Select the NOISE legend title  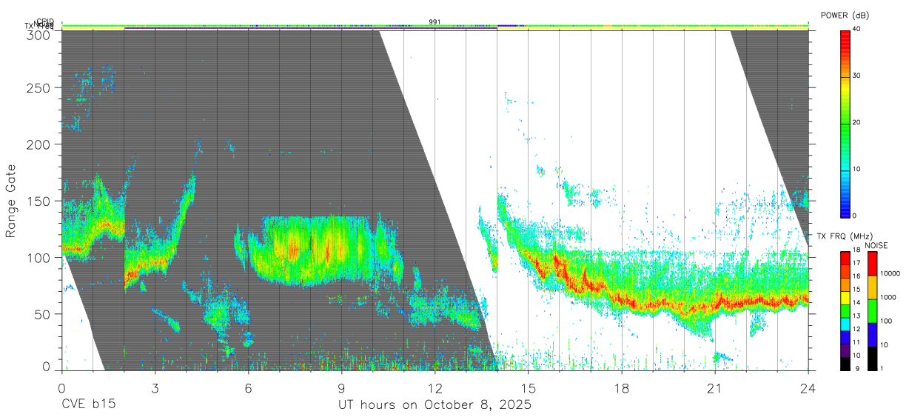[x=876, y=245]
